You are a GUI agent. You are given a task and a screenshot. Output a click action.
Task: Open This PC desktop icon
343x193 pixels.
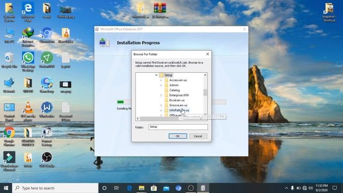9,35
